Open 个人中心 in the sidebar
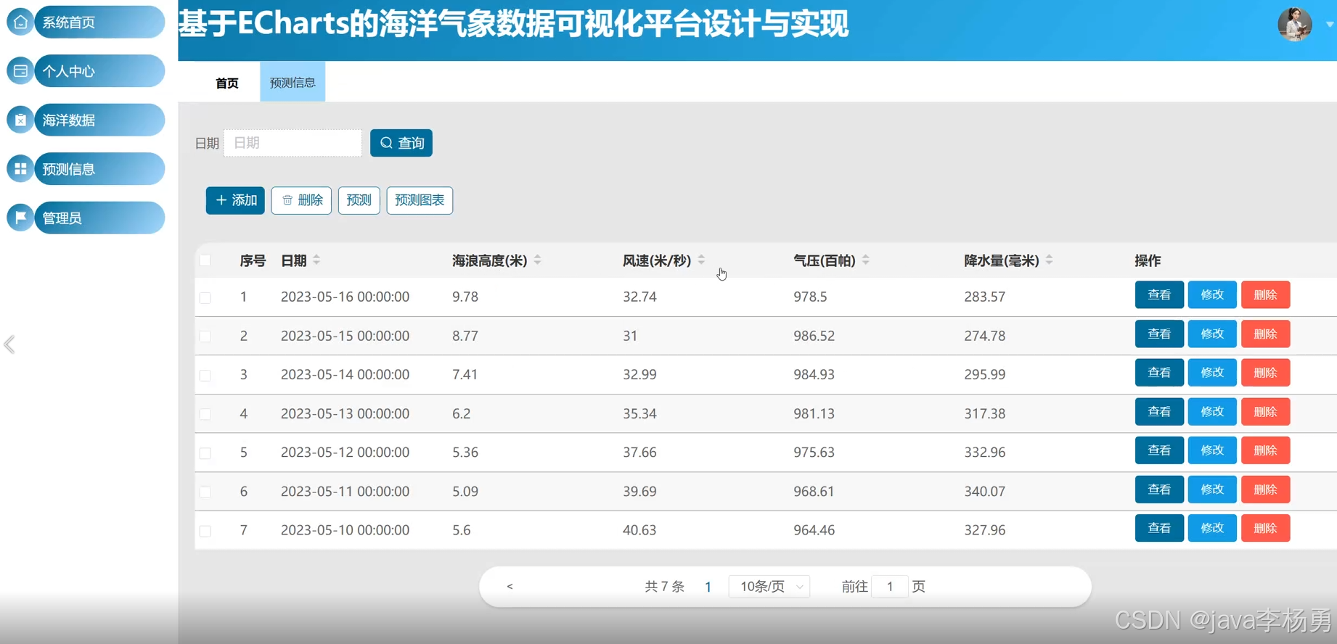 (x=99, y=71)
